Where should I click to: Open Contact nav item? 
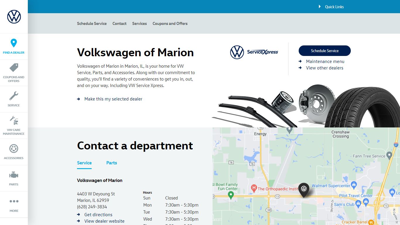coord(119,23)
